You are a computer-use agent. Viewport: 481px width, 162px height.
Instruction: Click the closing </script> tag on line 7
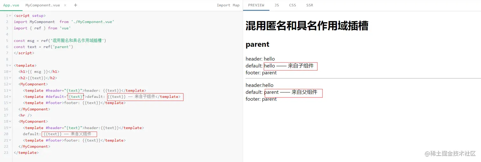pyautogui.click(x=24, y=53)
